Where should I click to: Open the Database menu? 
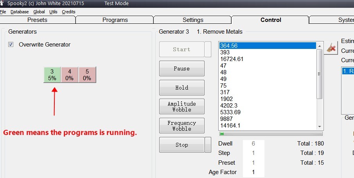click(x=20, y=12)
